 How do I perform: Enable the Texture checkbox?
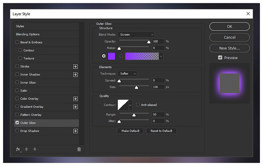(20, 58)
